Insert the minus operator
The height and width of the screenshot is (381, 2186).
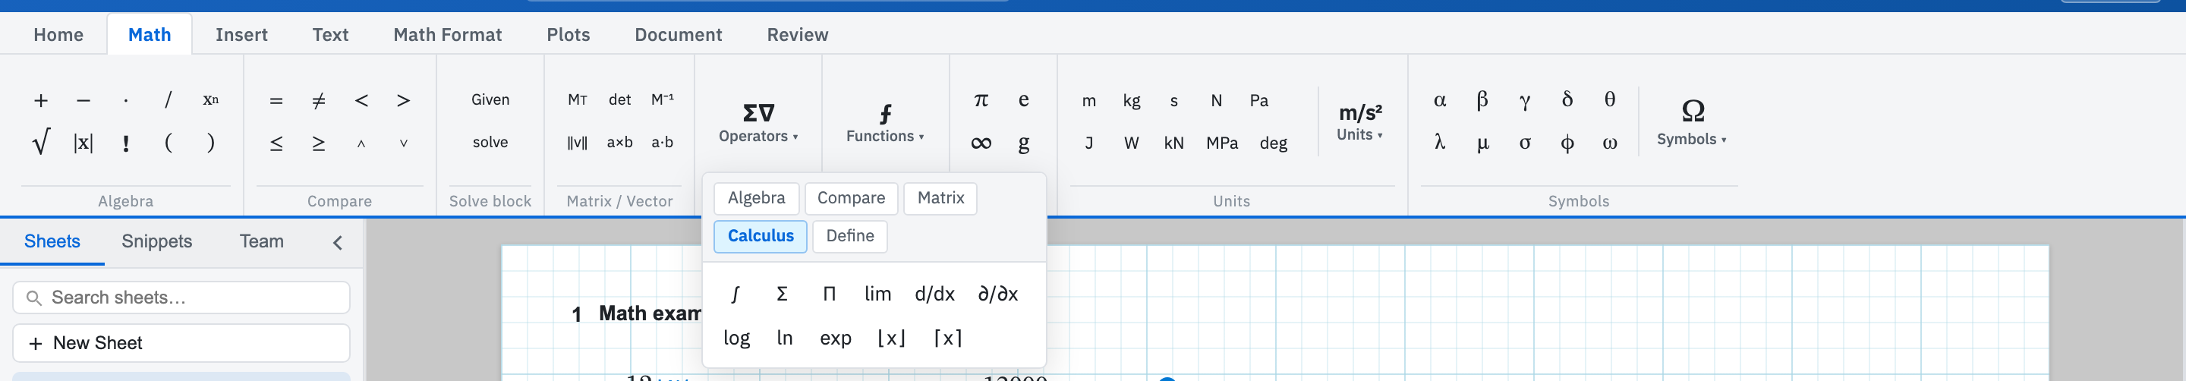[83, 100]
